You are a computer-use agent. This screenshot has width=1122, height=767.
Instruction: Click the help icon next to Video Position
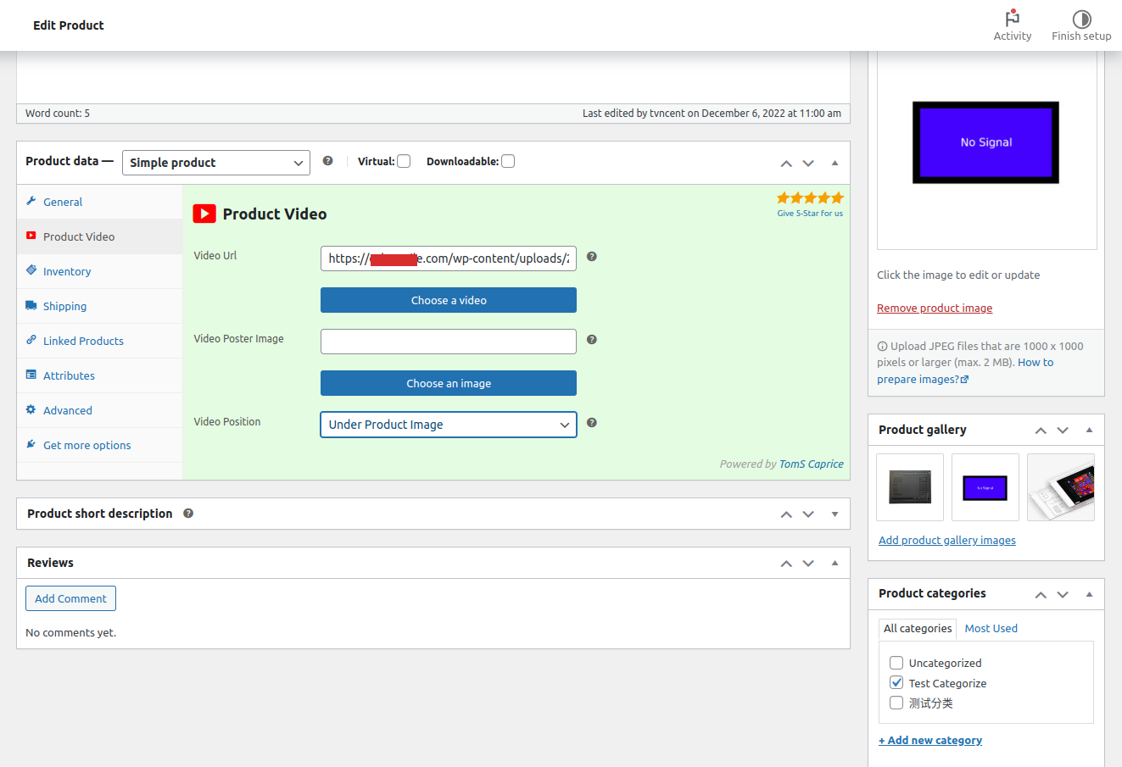tap(592, 423)
